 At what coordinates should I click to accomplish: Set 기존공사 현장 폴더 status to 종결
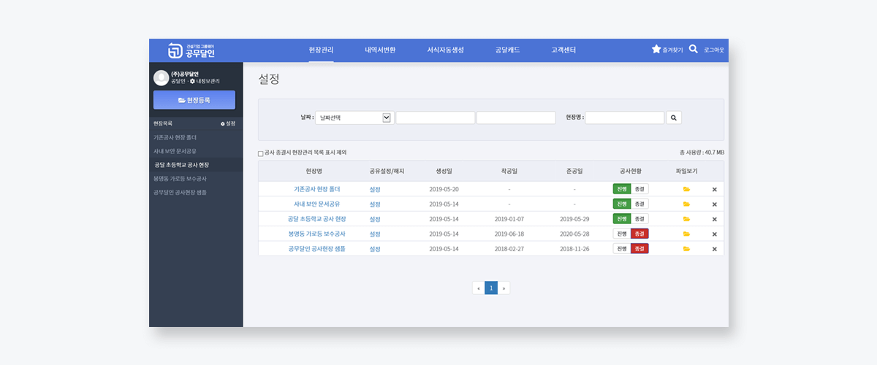click(x=639, y=189)
